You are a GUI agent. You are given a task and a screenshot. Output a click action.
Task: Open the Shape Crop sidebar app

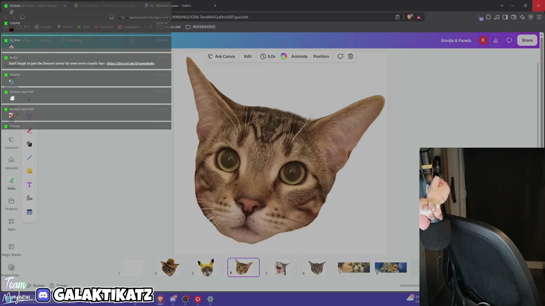click(x=11, y=270)
